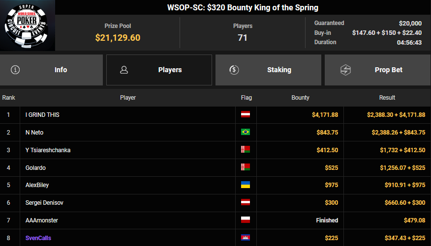Click the Poland flag for AAAmonster
The image size is (431, 246).
tap(245, 220)
